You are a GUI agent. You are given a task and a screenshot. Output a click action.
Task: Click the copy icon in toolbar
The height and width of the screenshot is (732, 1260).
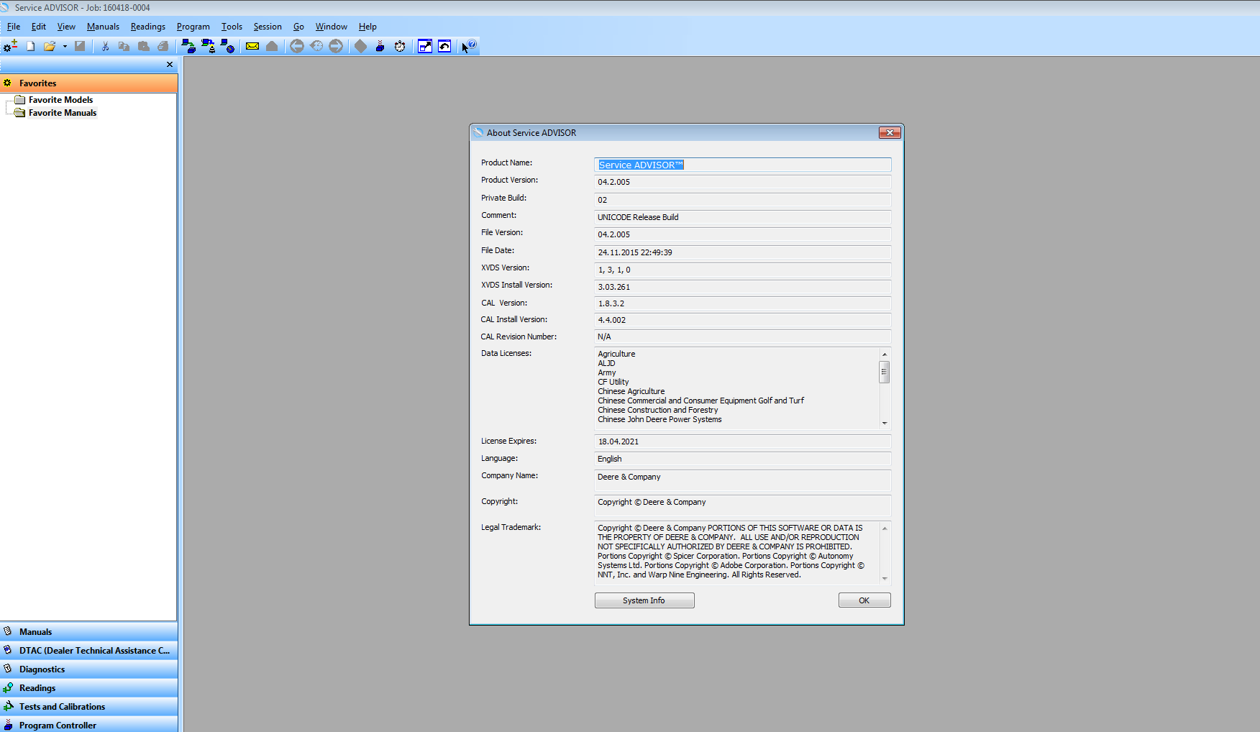click(124, 46)
